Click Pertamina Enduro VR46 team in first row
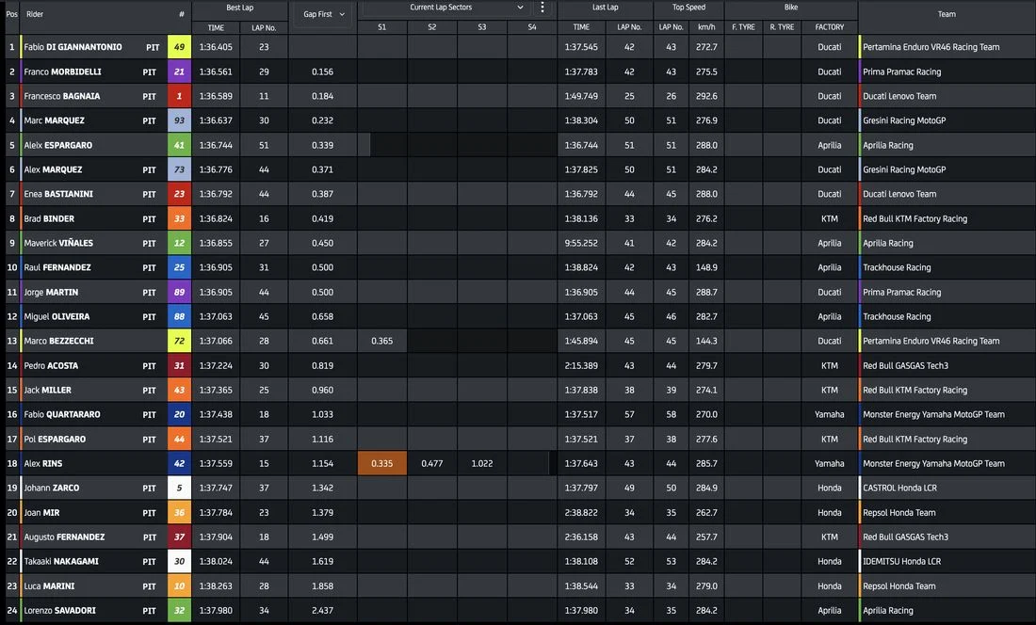The image size is (1036, 625). coord(931,47)
